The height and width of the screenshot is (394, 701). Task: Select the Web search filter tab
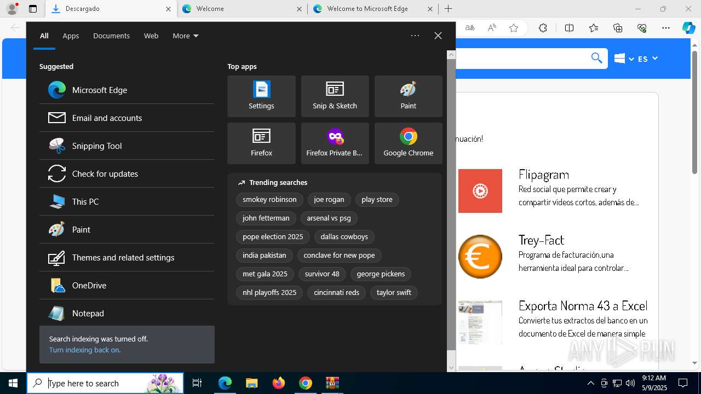coord(151,36)
